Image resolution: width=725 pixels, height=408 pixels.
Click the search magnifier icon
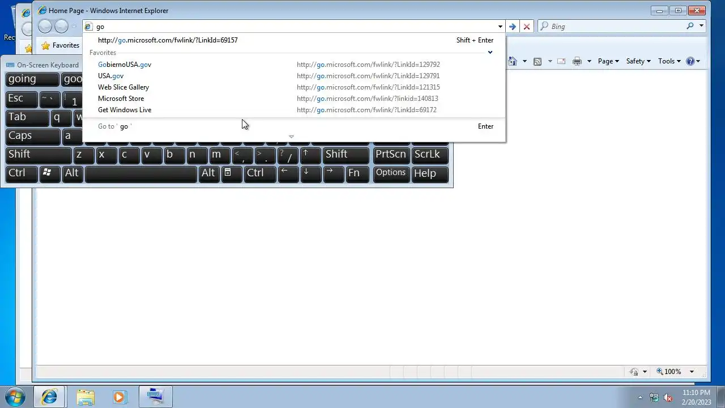(x=690, y=26)
